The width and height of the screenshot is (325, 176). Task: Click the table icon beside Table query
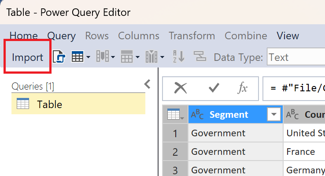pyautogui.click(x=23, y=103)
